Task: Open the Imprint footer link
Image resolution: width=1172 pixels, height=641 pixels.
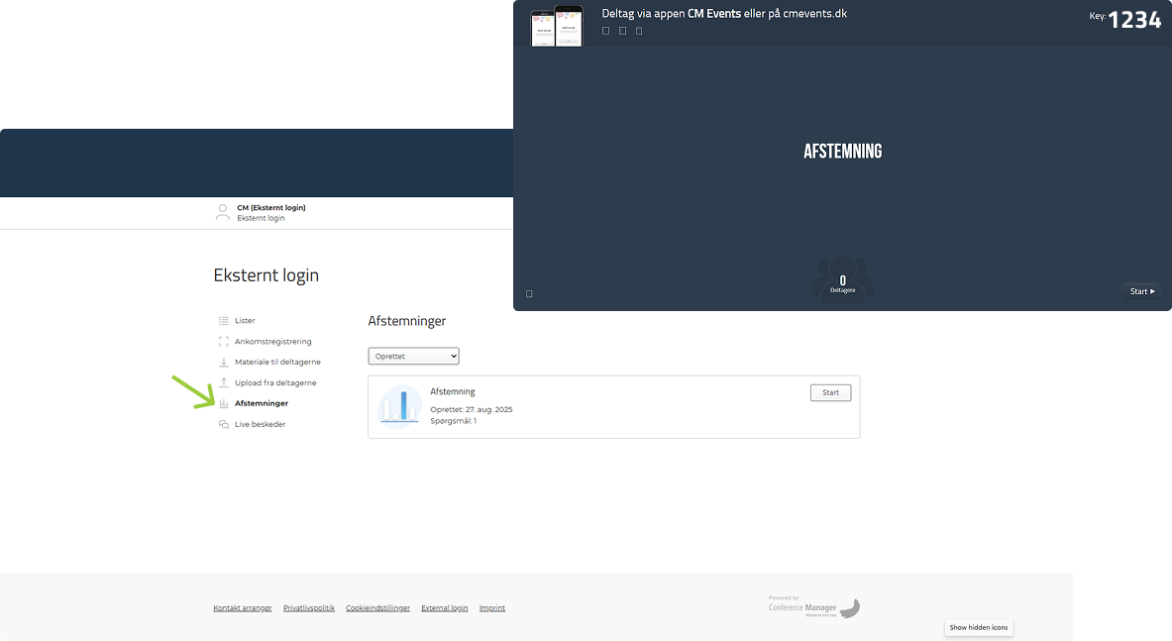Action: coord(491,608)
